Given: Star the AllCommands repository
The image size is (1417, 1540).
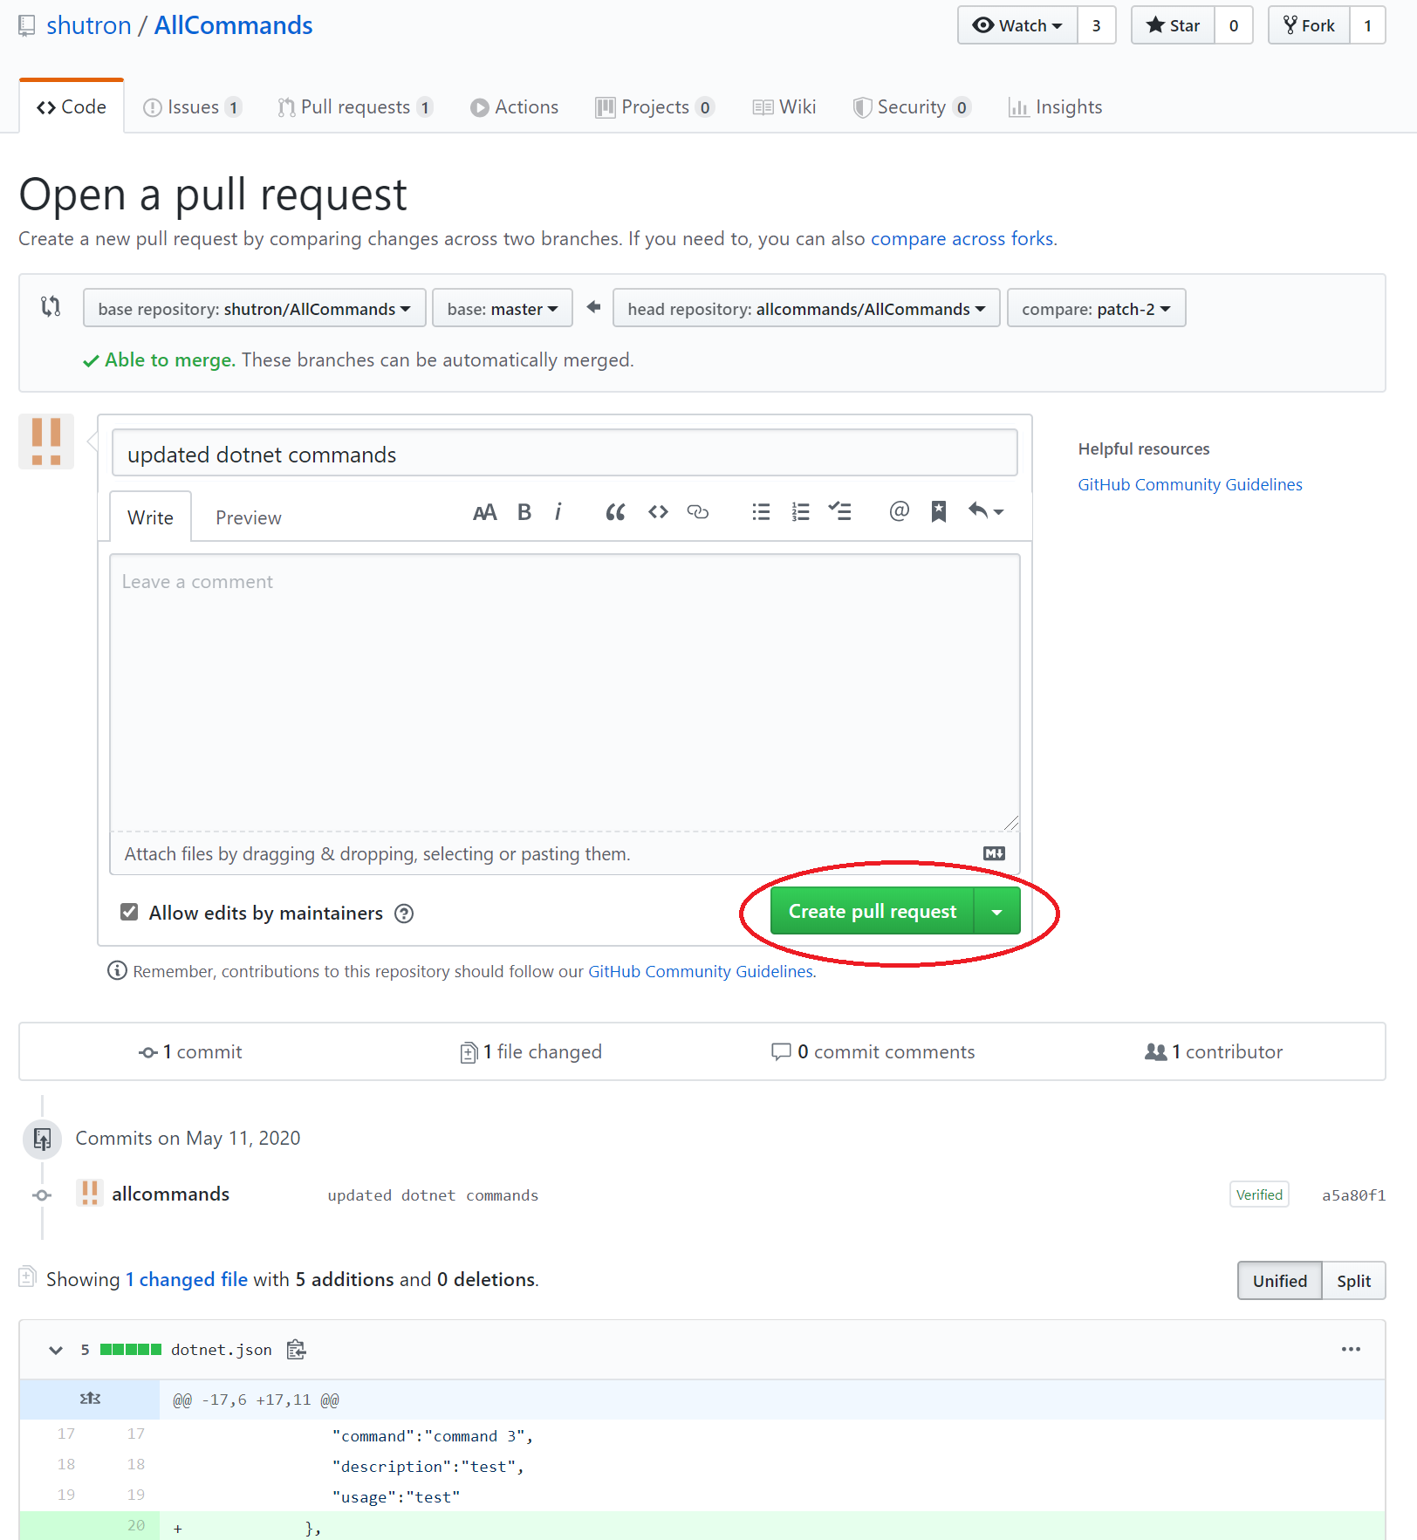Looking at the screenshot, I should click(1174, 26).
